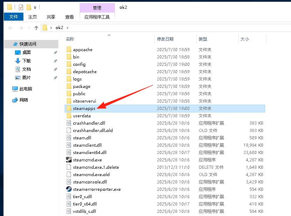Expand the chevron after ok2 in address bar
The width and height of the screenshot is (291, 216).
pos(67,28)
